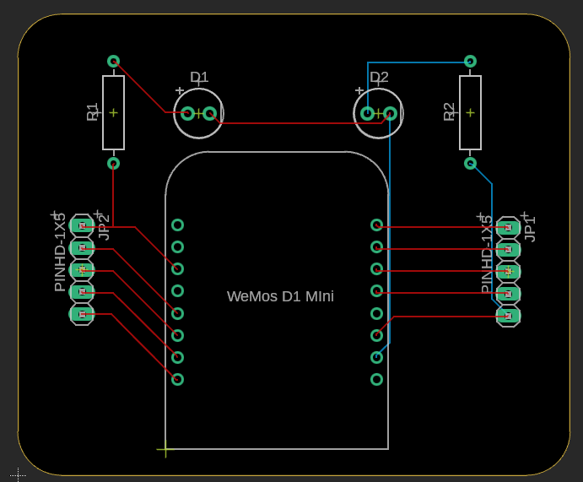Click first pin of JP1 header
583x482 pixels.
tap(509, 227)
